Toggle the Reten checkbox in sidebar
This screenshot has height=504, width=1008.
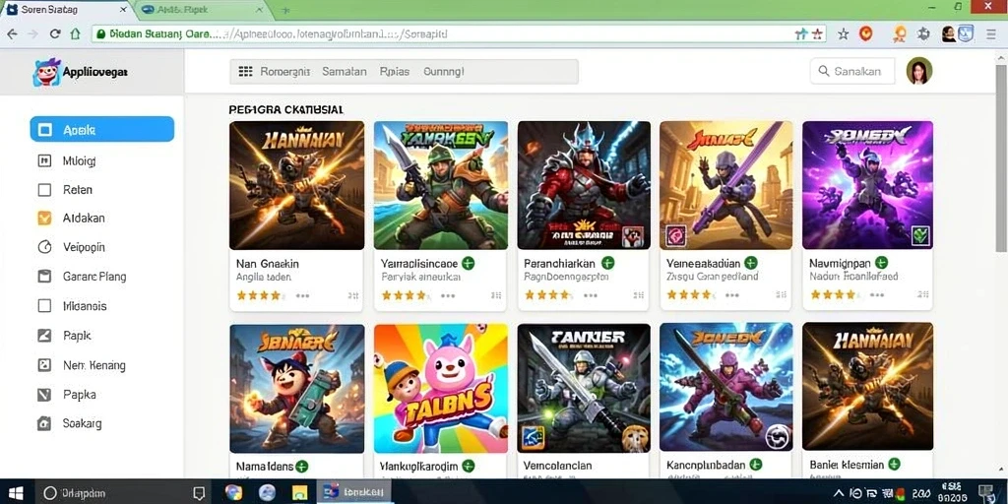coord(44,190)
